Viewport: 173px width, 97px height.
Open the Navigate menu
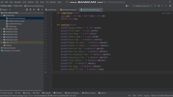(x=18, y=2)
